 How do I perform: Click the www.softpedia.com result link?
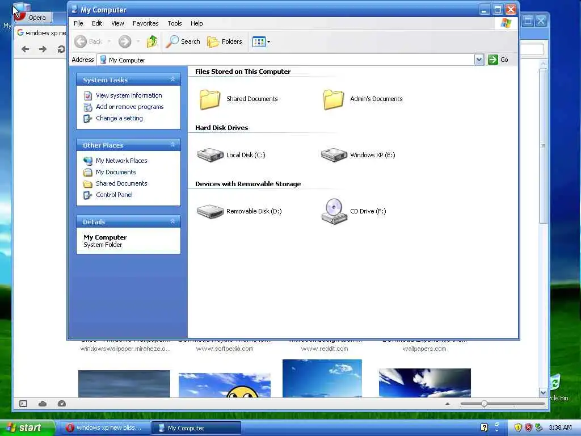tap(225, 349)
